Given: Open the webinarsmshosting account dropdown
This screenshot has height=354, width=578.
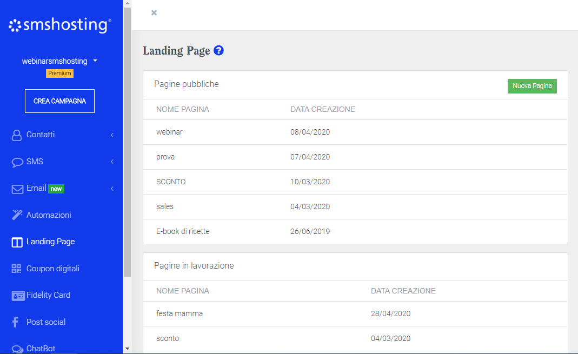Looking at the screenshot, I should tap(59, 61).
